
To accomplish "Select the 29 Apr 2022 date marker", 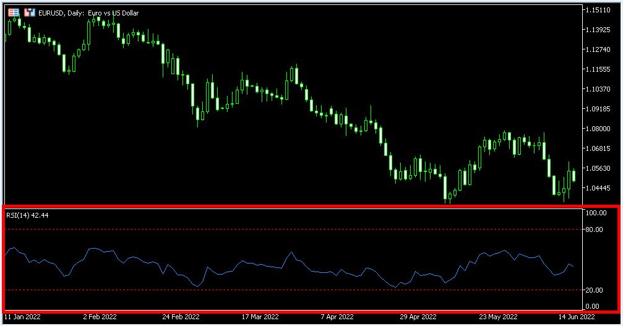I will coord(418,317).
